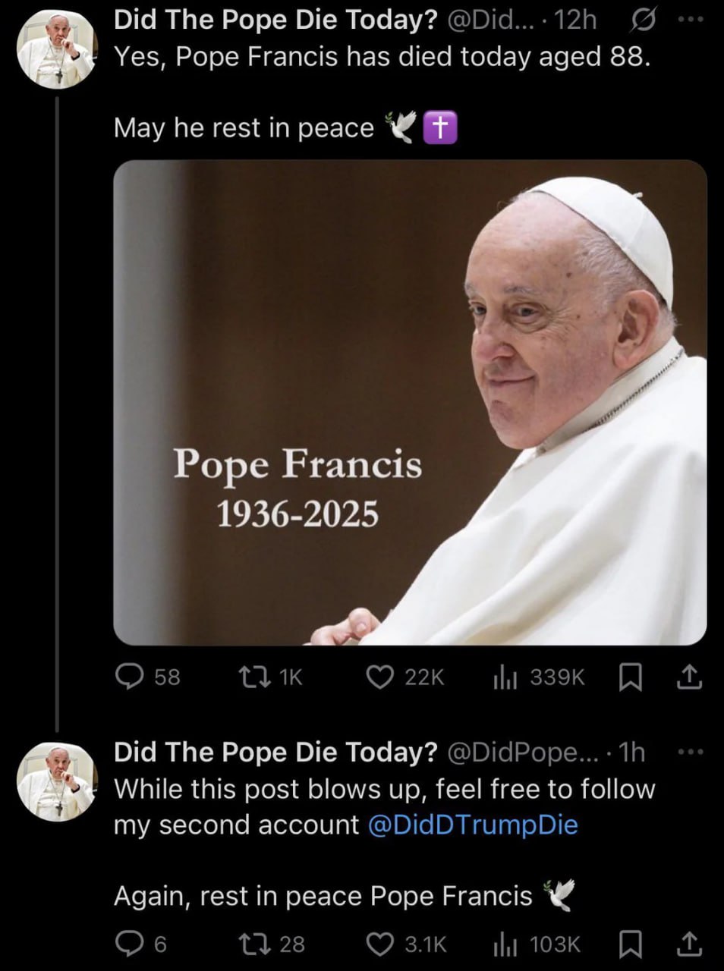Share the first post via share icon

(x=688, y=677)
